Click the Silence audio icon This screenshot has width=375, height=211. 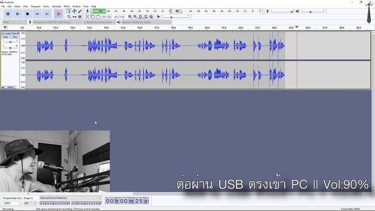(x=109, y=17)
